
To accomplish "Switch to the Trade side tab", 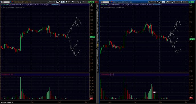I will 98,6.
